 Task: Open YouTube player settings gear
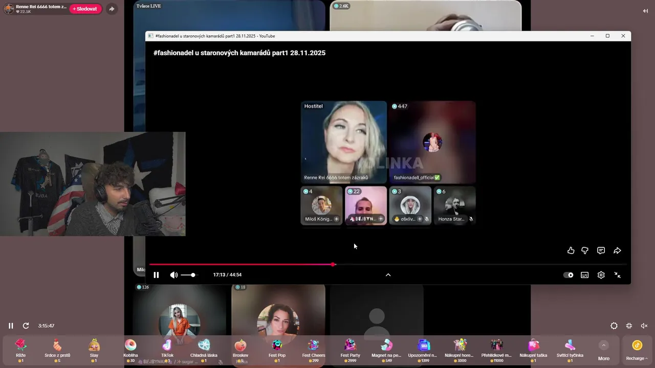point(601,275)
